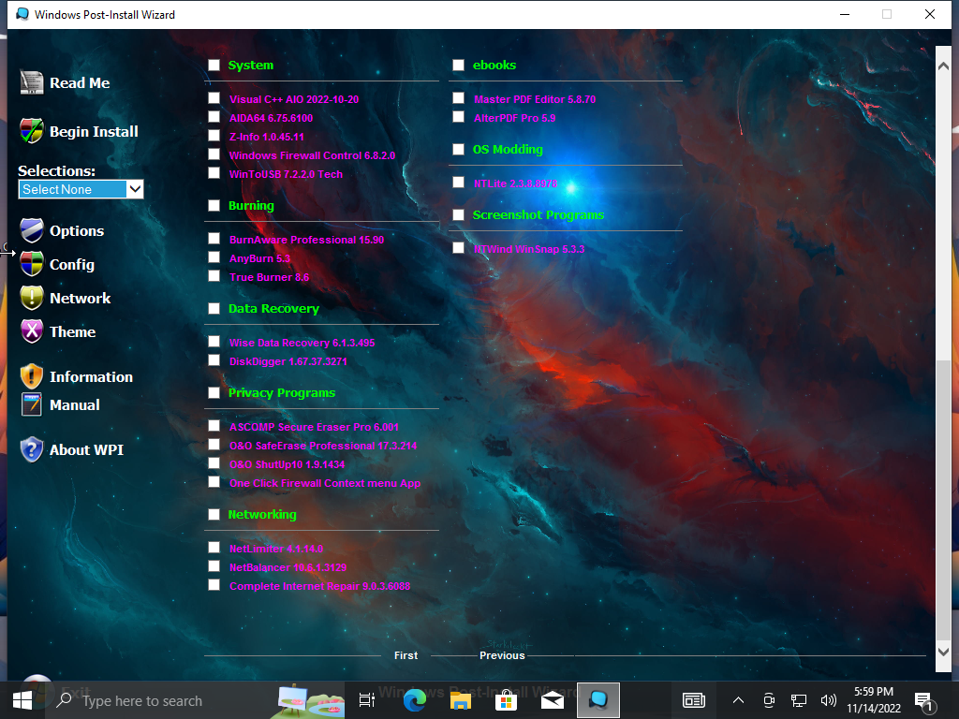959x719 pixels.
Task: Click the DiskDigger 1.67.37.3271 text
Action: point(288,362)
